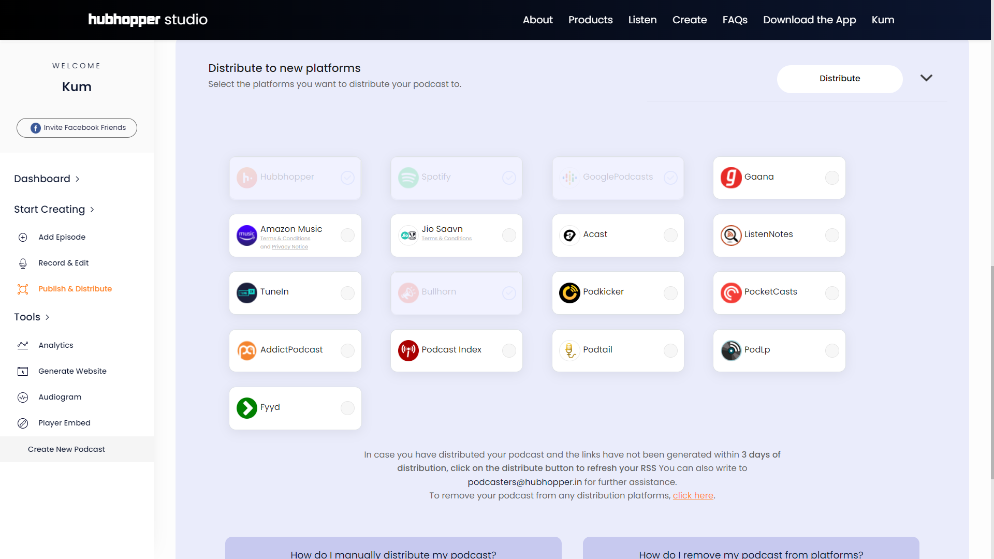Enable distribution to PocketCasts
Screen dimensions: 994x559
tap(832, 293)
